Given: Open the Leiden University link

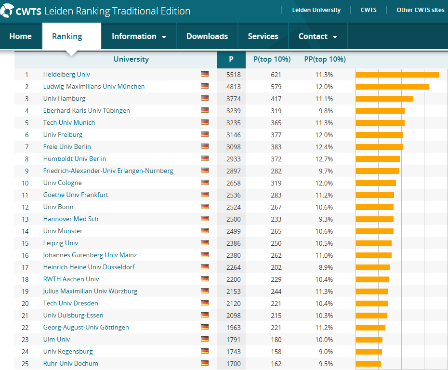Looking at the screenshot, I should coord(316,10).
